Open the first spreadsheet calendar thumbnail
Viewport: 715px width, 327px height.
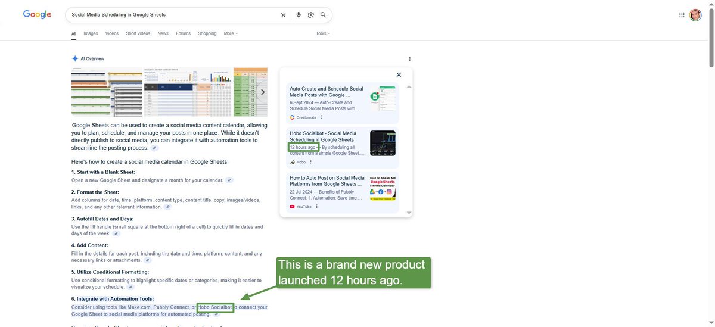(x=107, y=92)
